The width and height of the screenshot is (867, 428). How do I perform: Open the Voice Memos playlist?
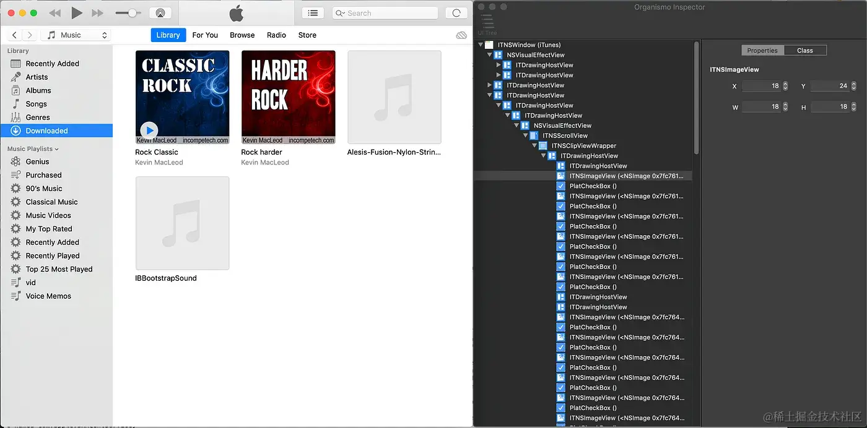tap(56, 296)
